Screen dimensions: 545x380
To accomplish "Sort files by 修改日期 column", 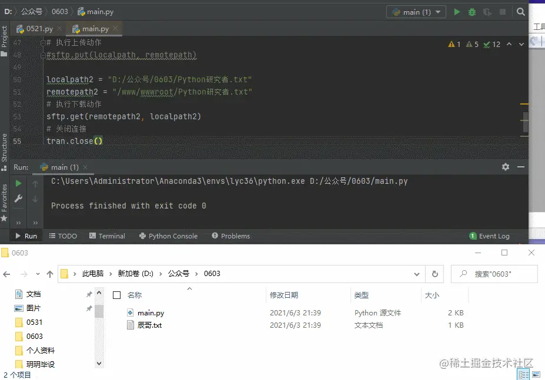I will pos(284,295).
